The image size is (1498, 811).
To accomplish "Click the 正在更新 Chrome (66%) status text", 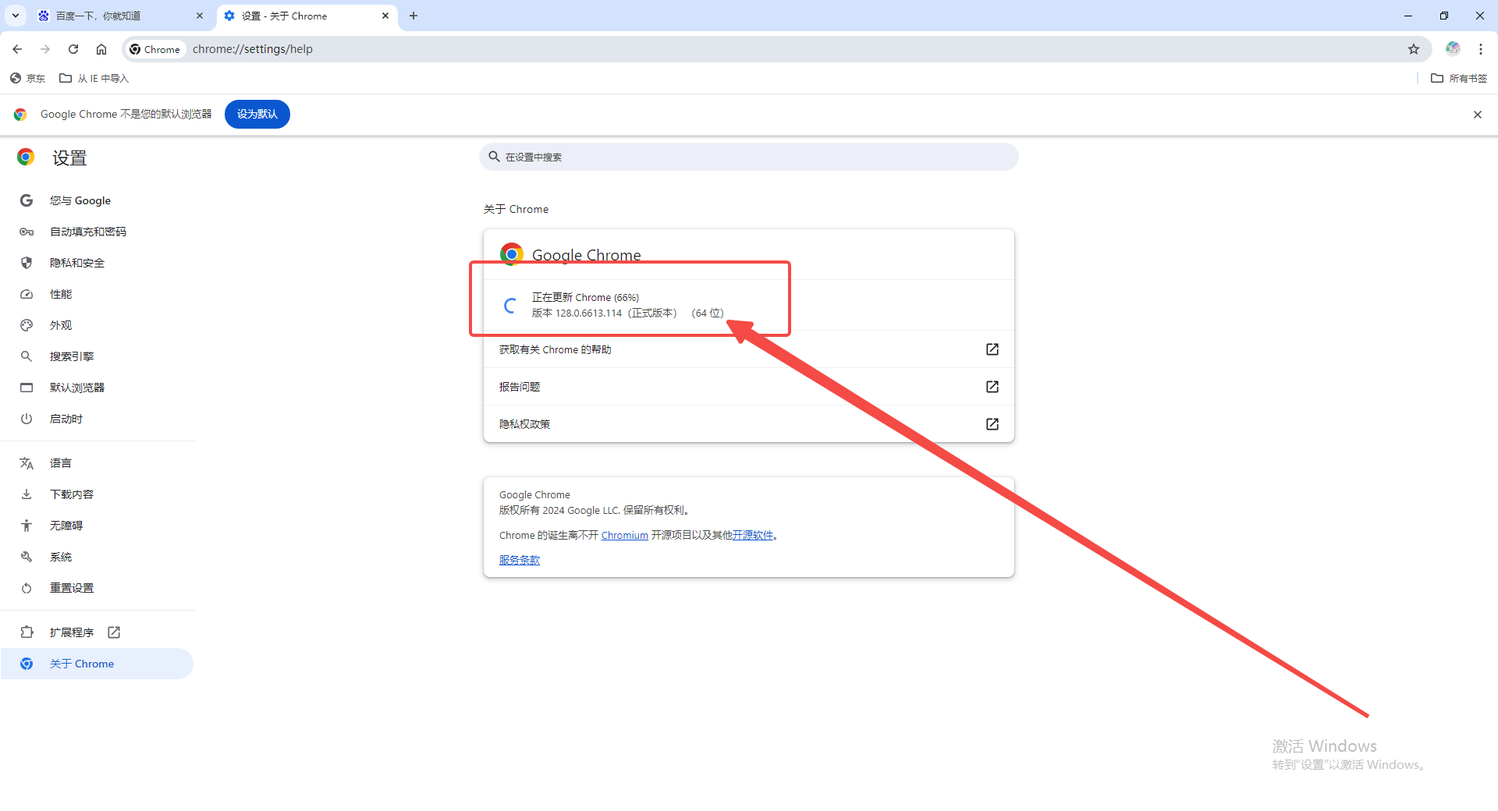I will coord(586,297).
